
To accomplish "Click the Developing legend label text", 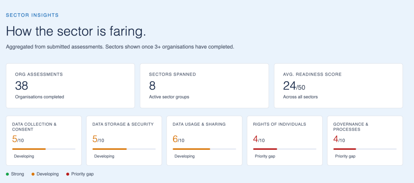I will (x=48, y=174).
